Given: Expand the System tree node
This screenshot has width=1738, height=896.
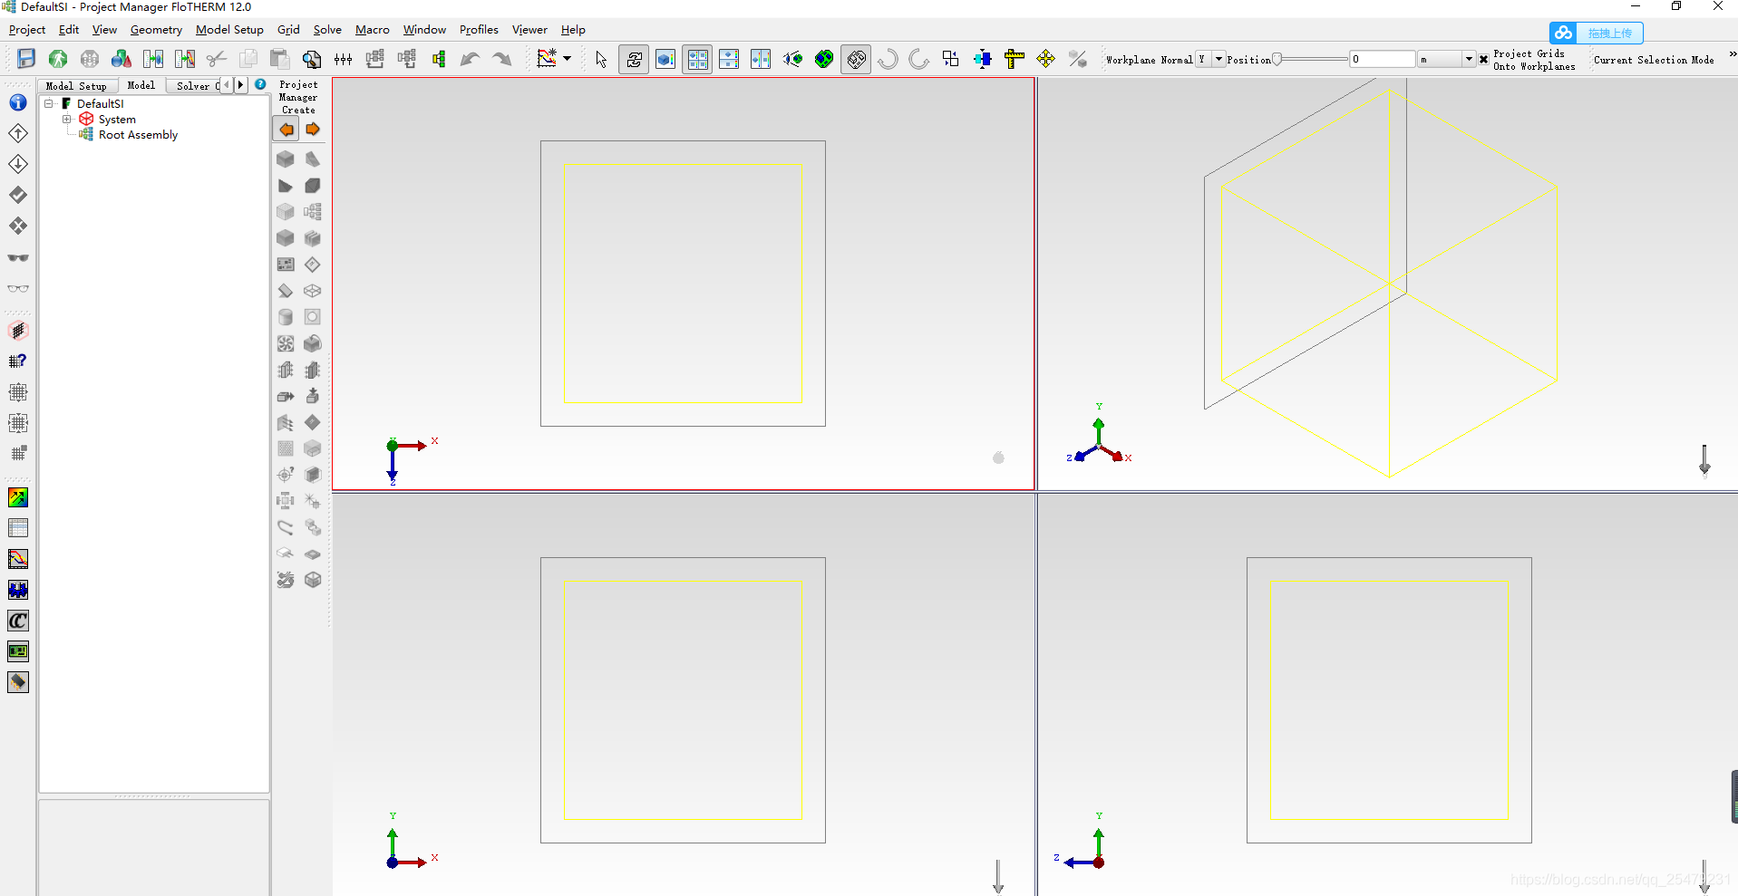Looking at the screenshot, I should click(x=66, y=120).
